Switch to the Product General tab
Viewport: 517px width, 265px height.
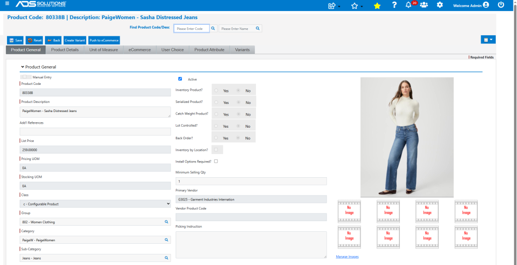(x=26, y=50)
